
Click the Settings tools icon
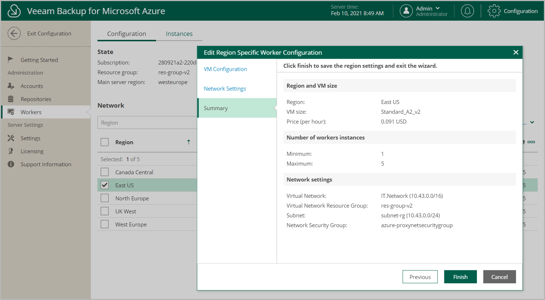(11, 138)
